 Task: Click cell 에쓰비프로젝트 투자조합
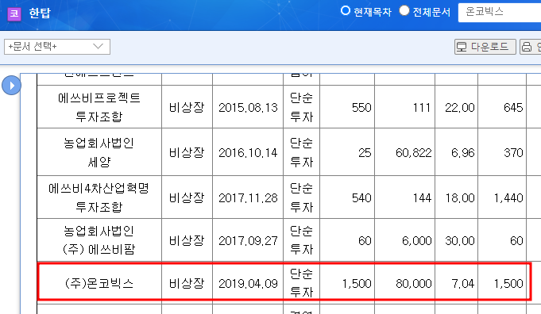click(x=99, y=107)
